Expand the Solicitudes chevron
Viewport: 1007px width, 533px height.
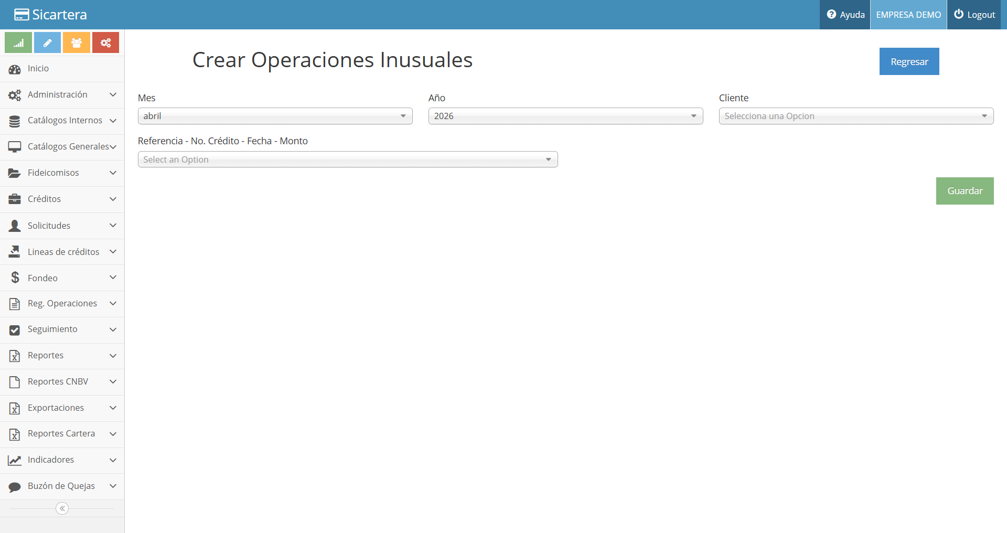click(x=113, y=225)
